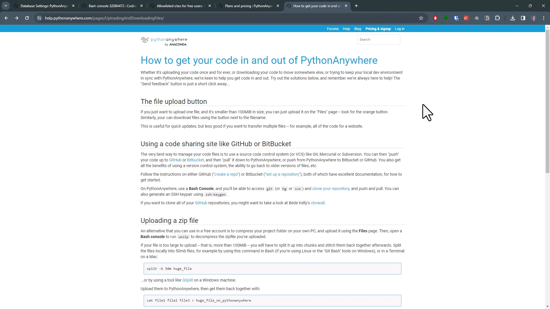Open the browser side panel icon
This screenshot has width=550, height=309.
tap(523, 18)
